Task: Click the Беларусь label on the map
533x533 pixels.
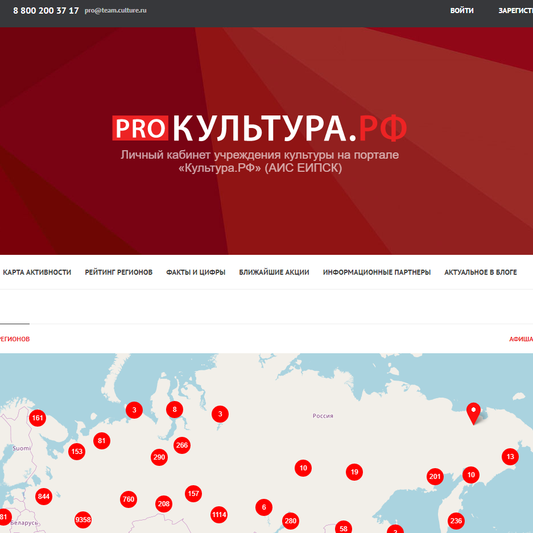Action: (24, 523)
